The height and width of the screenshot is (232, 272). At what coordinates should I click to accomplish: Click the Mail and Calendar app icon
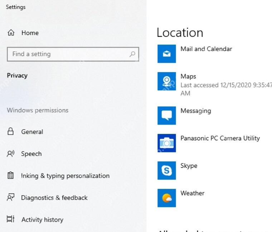(166, 54)
